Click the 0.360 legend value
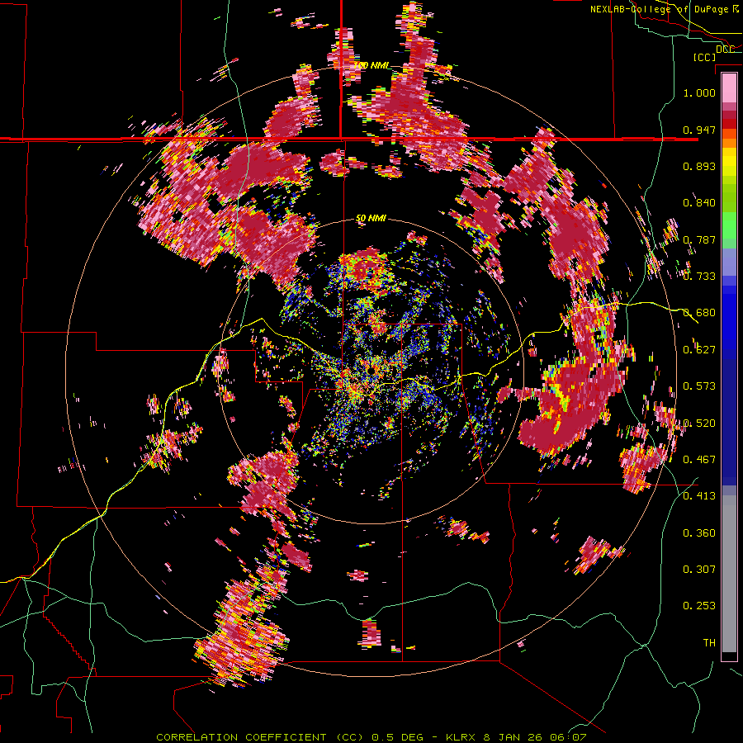Viewport: 743px width, 743px height. click(699, 533)
